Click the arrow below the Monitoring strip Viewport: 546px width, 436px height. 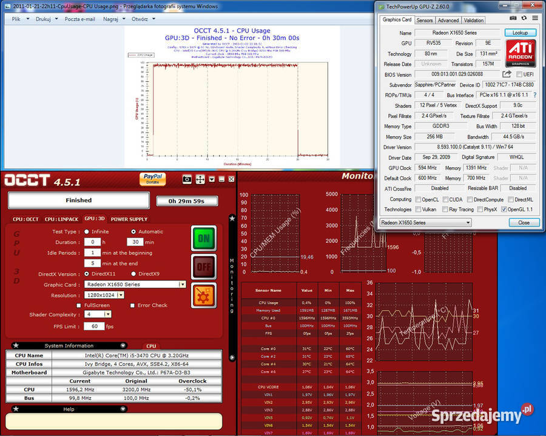click(x=232, y=357)
